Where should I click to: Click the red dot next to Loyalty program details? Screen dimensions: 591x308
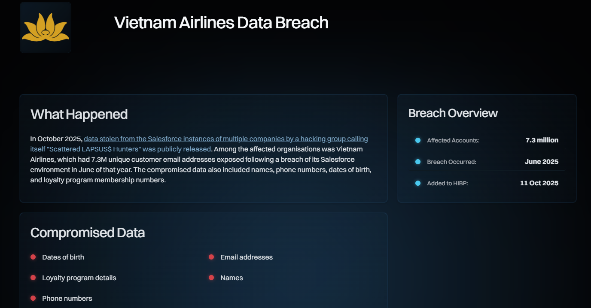click(x=33, y=278)
